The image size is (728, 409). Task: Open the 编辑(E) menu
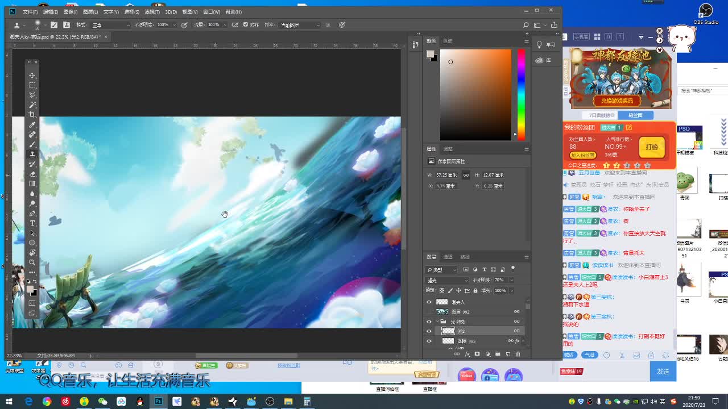(50, 12)
